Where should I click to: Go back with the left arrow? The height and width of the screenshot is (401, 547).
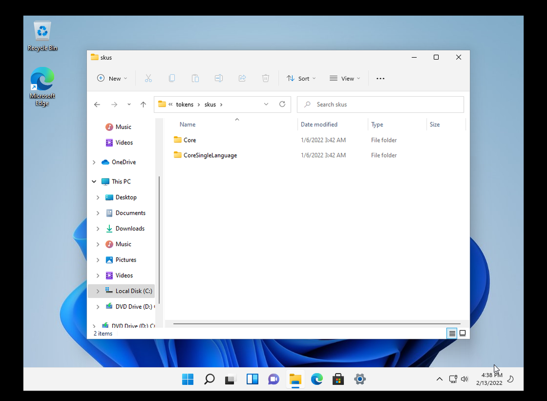point(97,104)
